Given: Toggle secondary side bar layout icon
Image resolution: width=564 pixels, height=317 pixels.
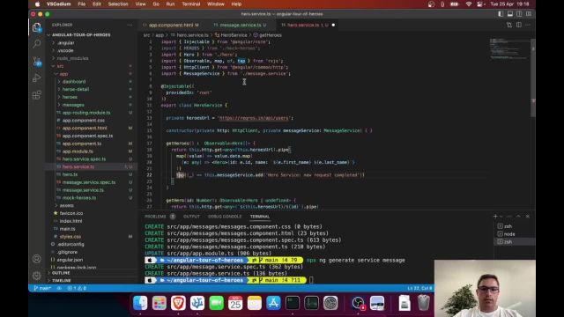Looking at the screenshot, I should (x=519, y=14).
